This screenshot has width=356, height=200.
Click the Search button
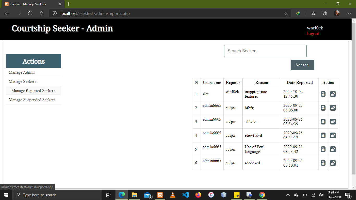[302, 65]
